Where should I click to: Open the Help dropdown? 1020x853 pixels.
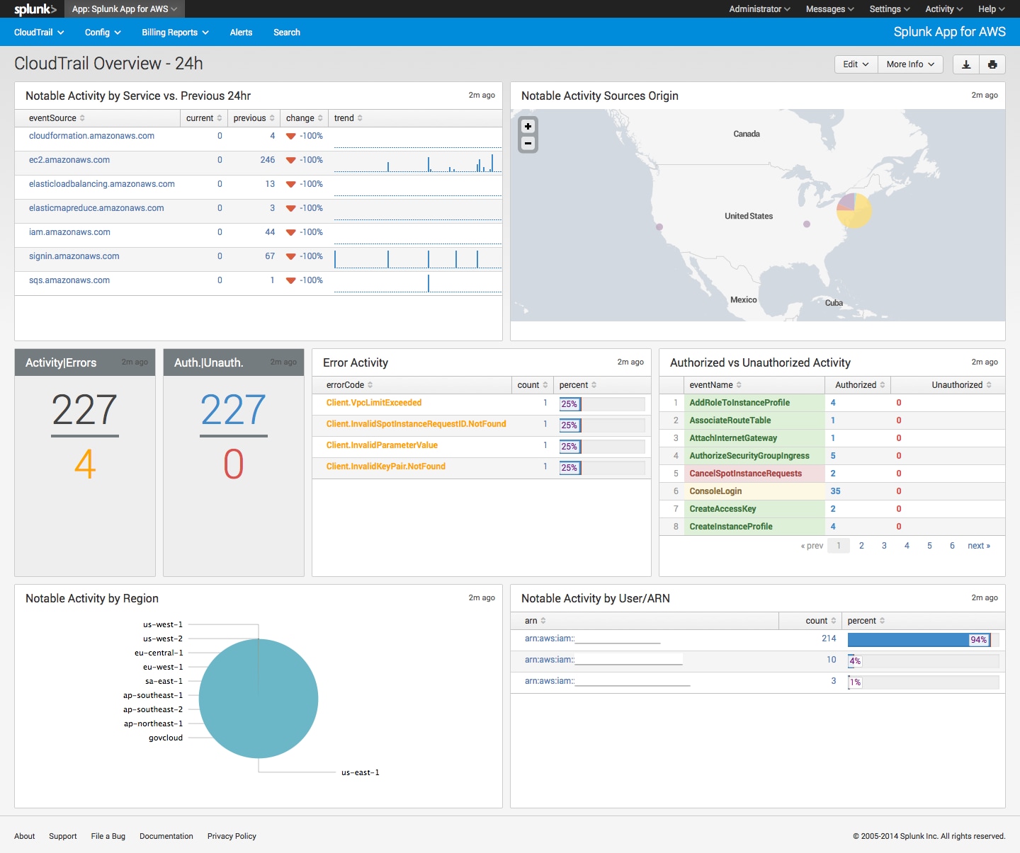pos(992,9)
